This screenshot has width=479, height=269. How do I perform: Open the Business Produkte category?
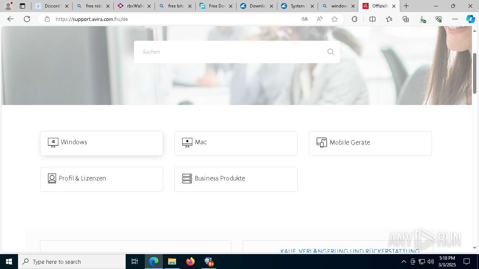coord(236,179)
